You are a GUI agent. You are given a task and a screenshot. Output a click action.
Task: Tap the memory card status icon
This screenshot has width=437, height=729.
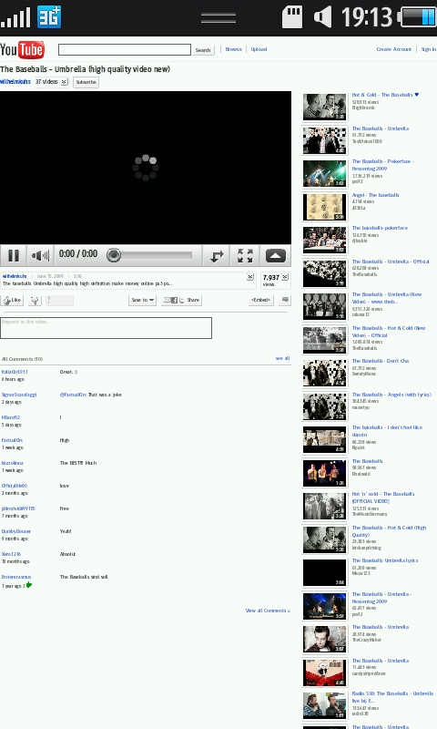pyautogui.click(x=292, y=17)
